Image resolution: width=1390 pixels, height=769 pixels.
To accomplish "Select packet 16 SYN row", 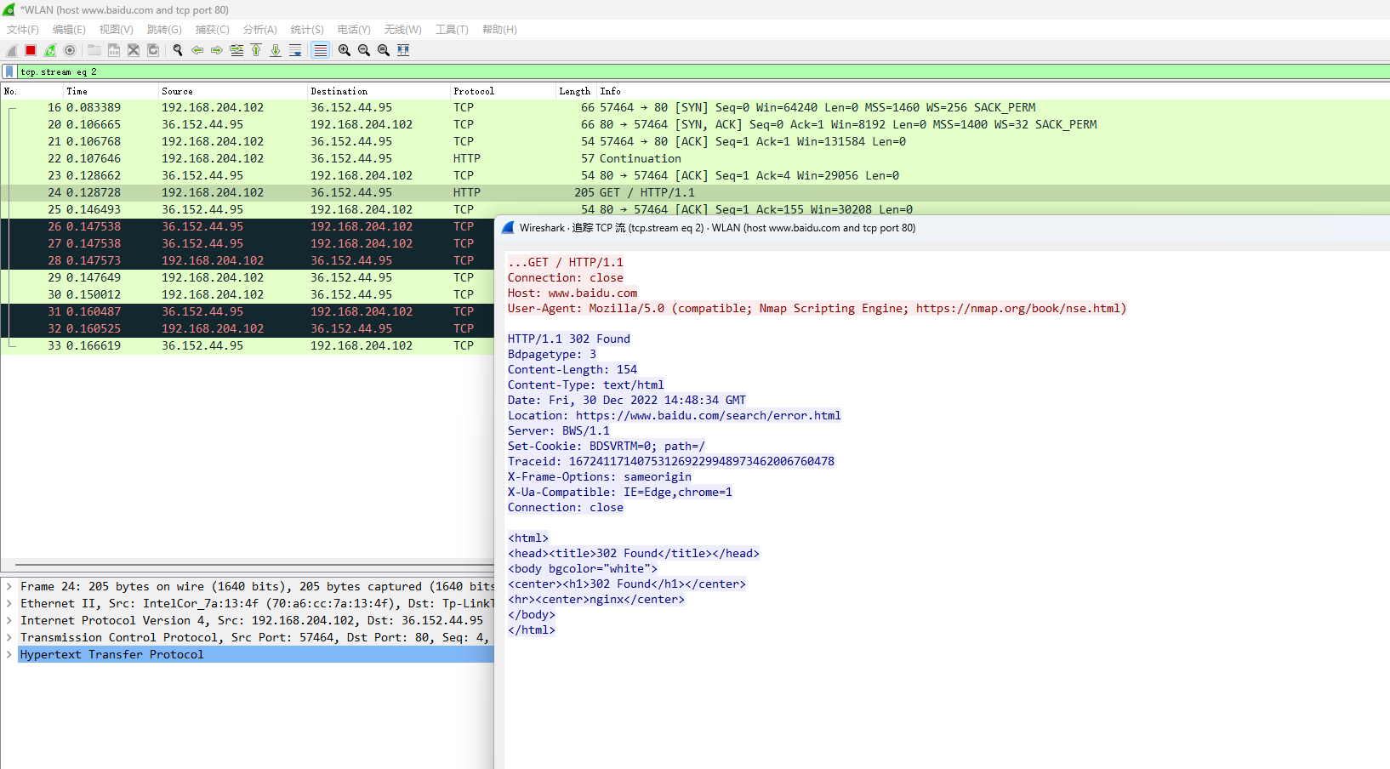I will (695, 107).
